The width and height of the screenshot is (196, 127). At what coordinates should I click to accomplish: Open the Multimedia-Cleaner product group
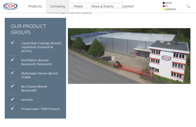40,75
